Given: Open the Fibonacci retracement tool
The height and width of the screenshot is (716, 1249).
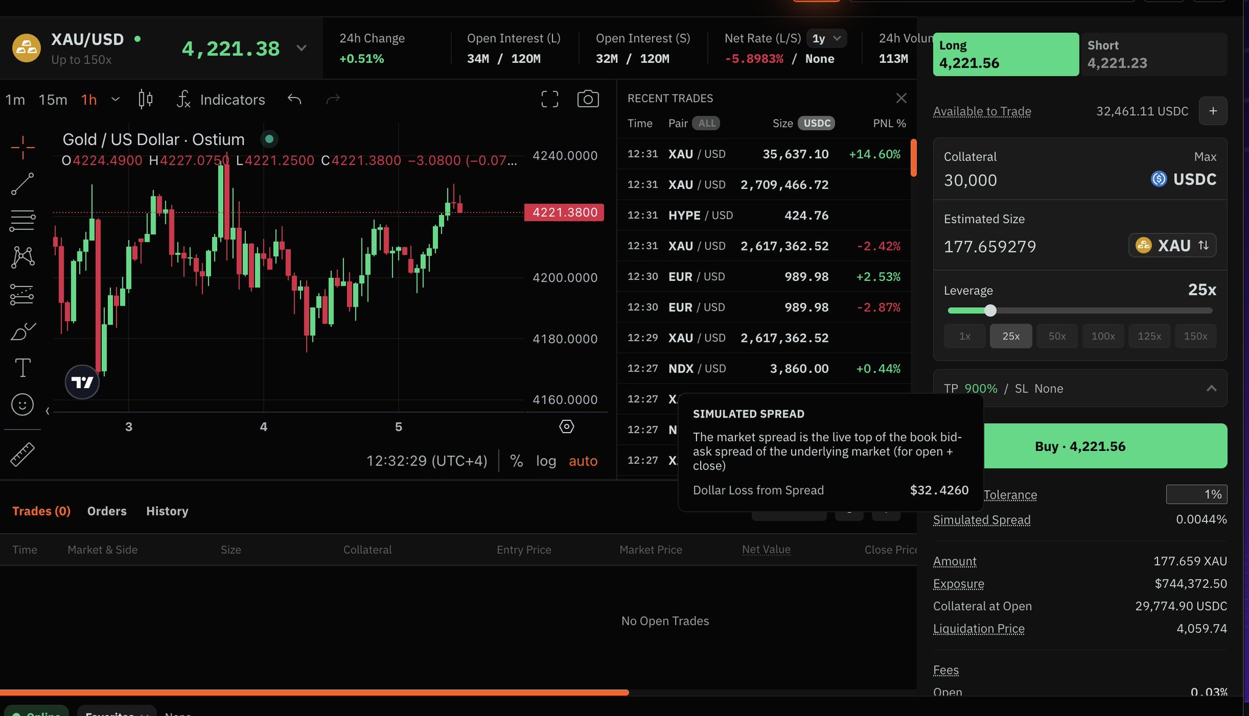Looking at the screenshot, I should [x=23, y=221].
